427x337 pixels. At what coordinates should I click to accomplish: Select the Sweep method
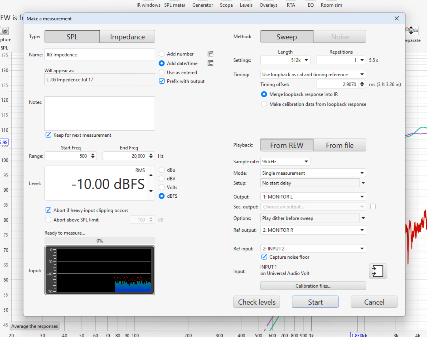click(x=287, y=37)
